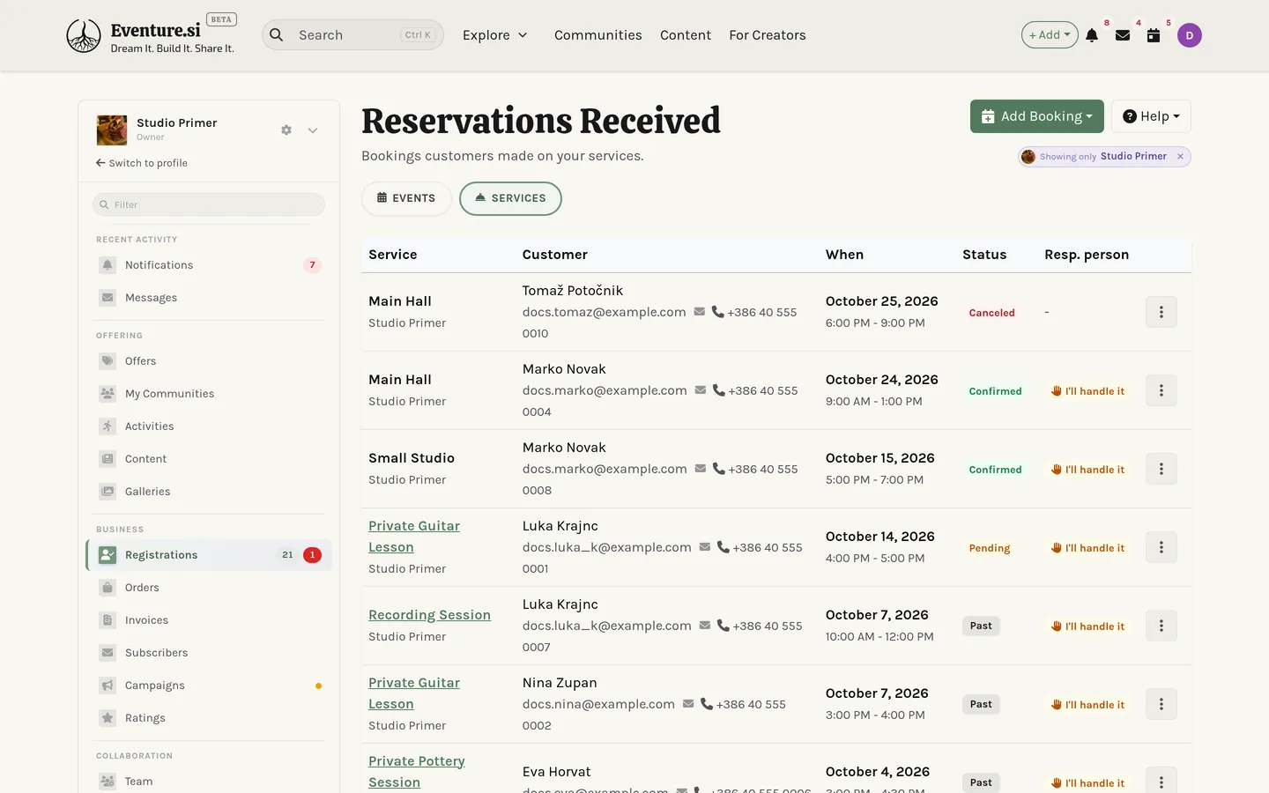The image size is (1269, 793).
Task: Click I'll handle it for Pending booking
Action: [x=1087, y=548]
